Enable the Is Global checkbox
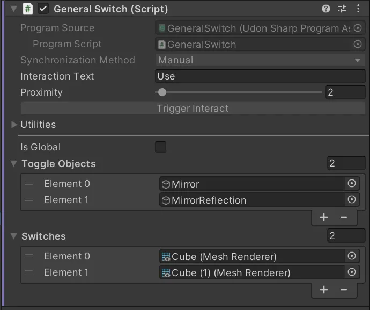The width and height of the screenshot is (370, 310). pyautogui.click(x=160, y=147)
